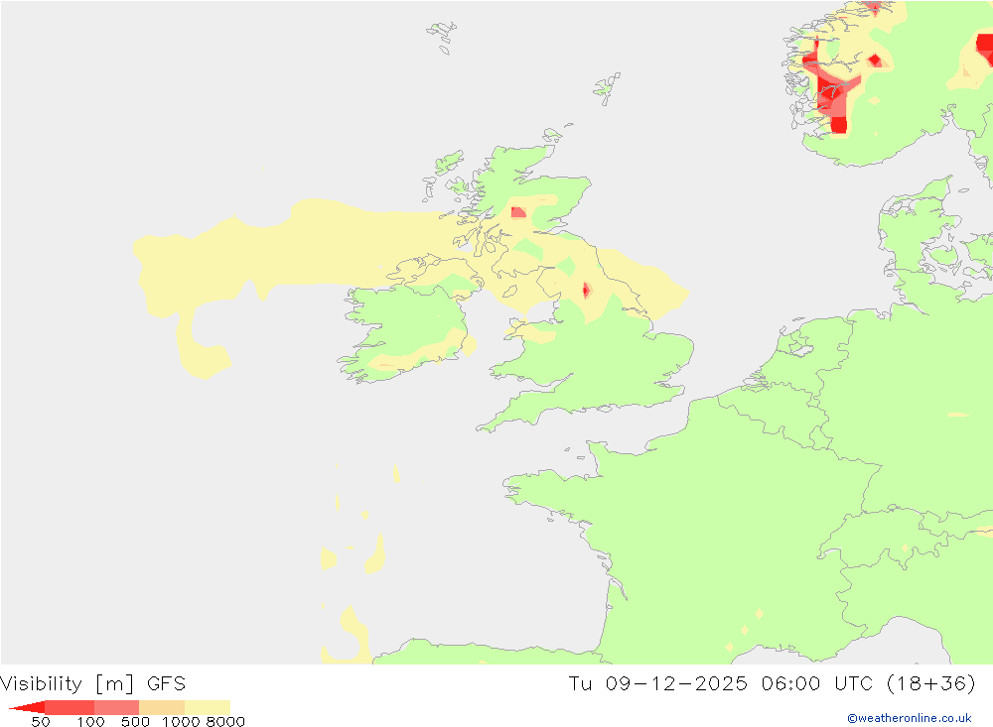Click the weatheronline.co.uk copyright link
This screenshot has width=993, height=727.
(x=910, y=718)
